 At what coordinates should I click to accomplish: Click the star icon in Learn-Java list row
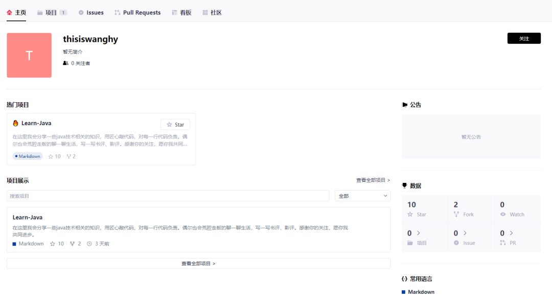coord(53,244)
